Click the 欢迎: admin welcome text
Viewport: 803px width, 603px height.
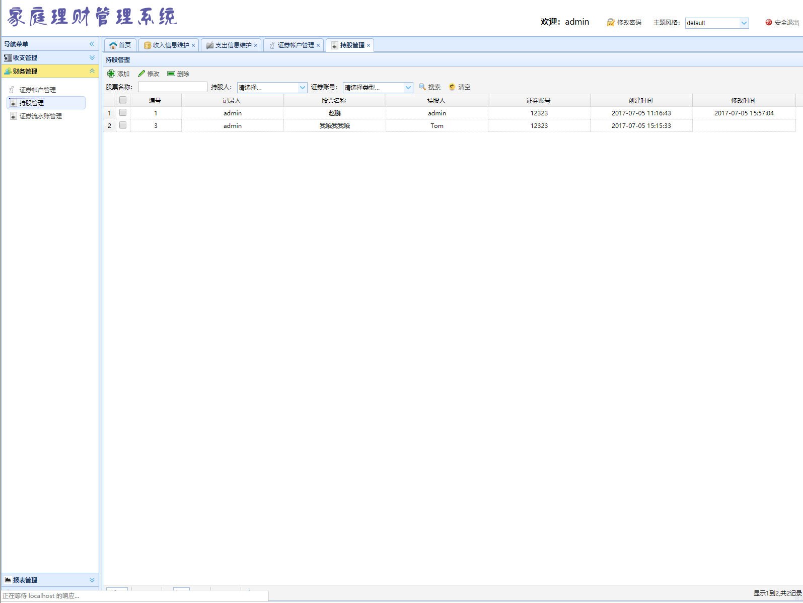[x=565, y=22]
